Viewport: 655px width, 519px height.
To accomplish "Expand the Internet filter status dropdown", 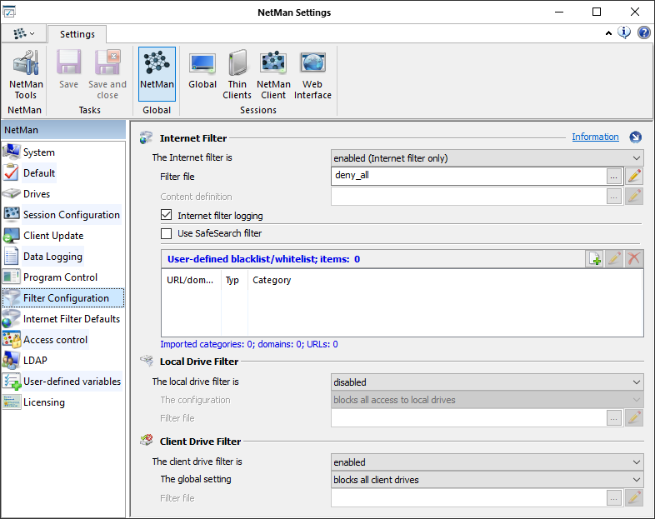I will coord(487,157).
